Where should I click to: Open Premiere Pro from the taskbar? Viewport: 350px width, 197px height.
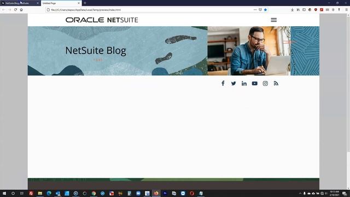(165, 193)
